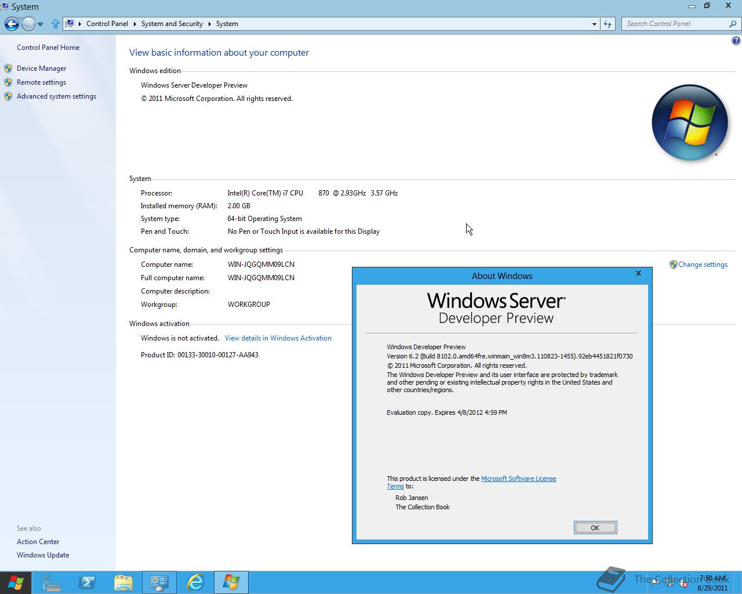The image size is (742, 594).
Task: Click build version line in About dialog
Action: click(510, 356)
